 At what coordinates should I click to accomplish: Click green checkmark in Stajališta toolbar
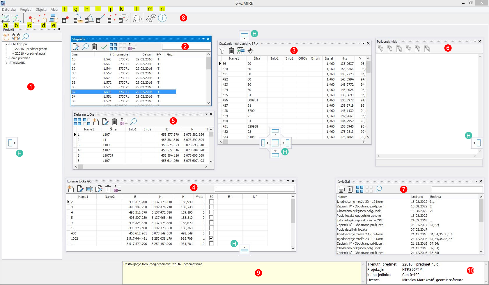(x=104, y=47)
